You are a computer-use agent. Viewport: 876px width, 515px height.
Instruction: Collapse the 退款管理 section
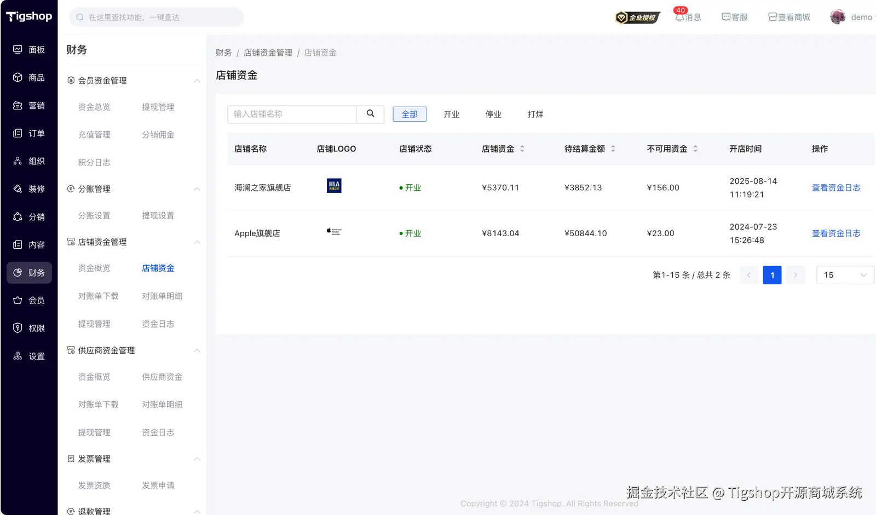coord(197,512)
